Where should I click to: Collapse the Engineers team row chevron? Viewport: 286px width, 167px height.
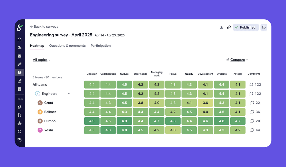tap(68, 93)
